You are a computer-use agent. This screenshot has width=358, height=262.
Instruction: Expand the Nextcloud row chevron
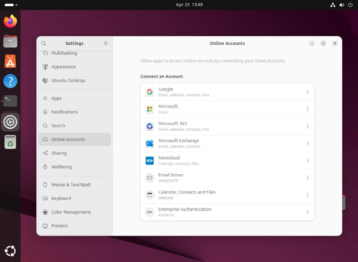point(307,161)
